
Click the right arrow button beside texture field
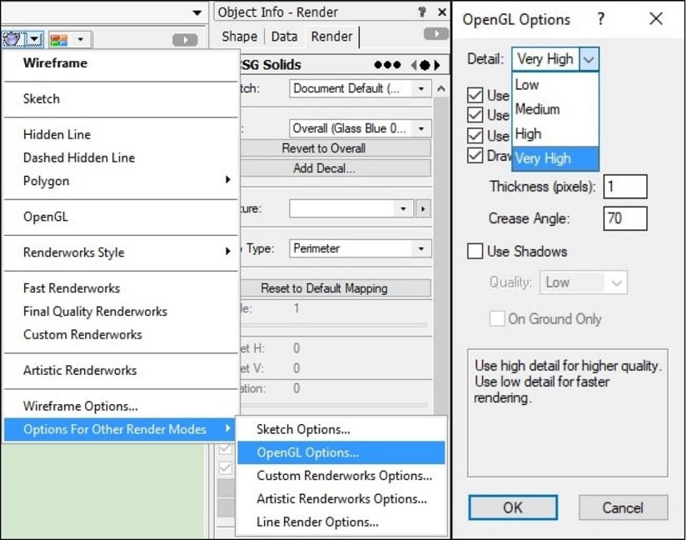tap(424, 208)
